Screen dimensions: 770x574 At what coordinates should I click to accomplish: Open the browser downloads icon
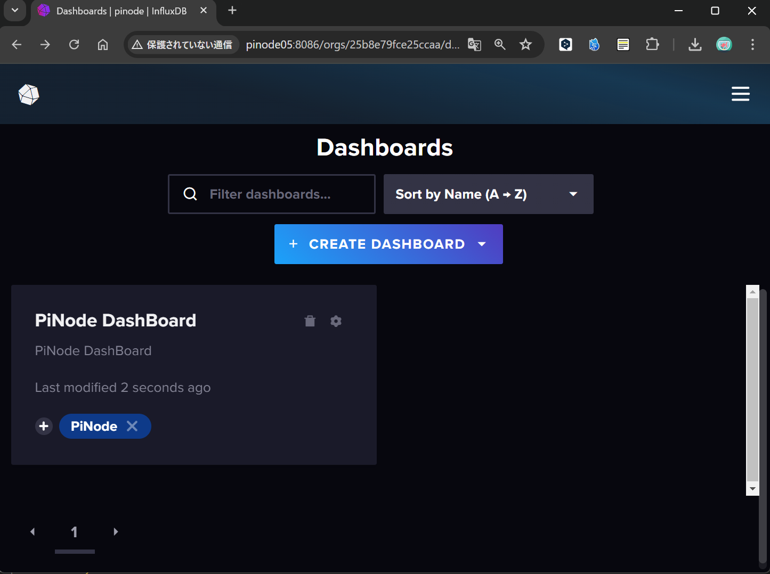[695, 45]
